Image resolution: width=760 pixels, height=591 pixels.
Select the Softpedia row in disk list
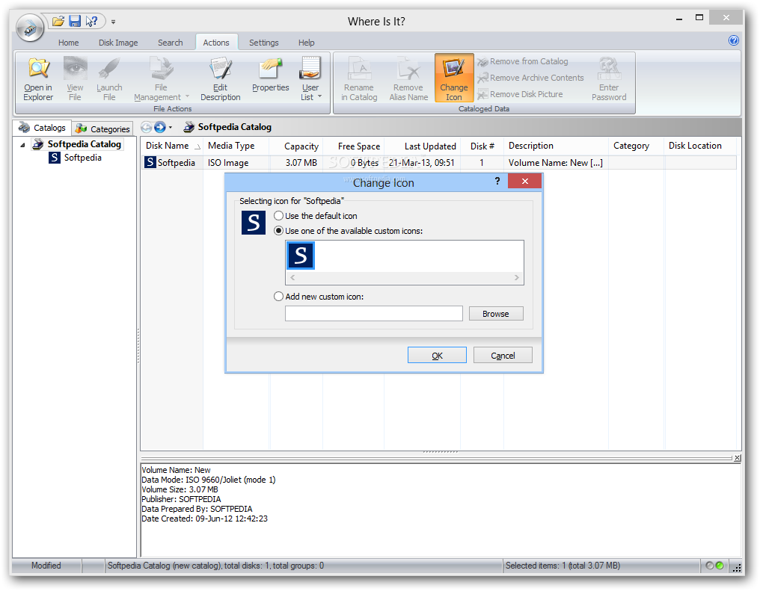point(438,163)
